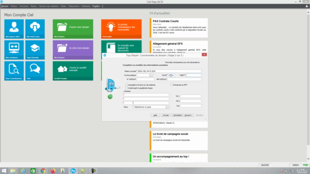The image size is (310, 174).
Task: Open the Dossier menu
Action: [5, 6]
